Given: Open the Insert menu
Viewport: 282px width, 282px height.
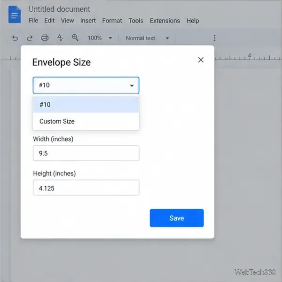Looking at the screenshot, I should coord(88,21).
